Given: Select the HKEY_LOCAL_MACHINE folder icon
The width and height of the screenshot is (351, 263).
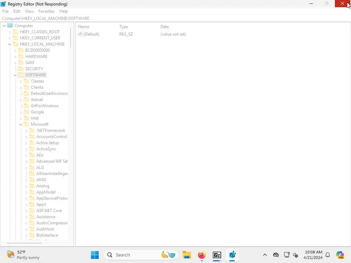Looking at the screenshot, I should pos(15,44).
